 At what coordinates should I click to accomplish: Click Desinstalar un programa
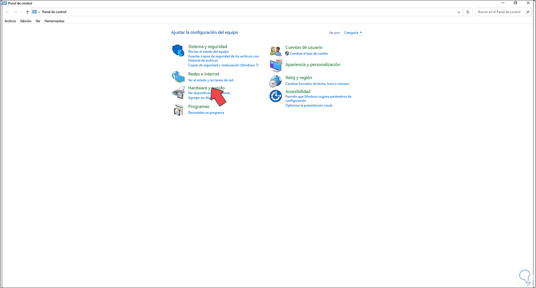click(206, 113)
